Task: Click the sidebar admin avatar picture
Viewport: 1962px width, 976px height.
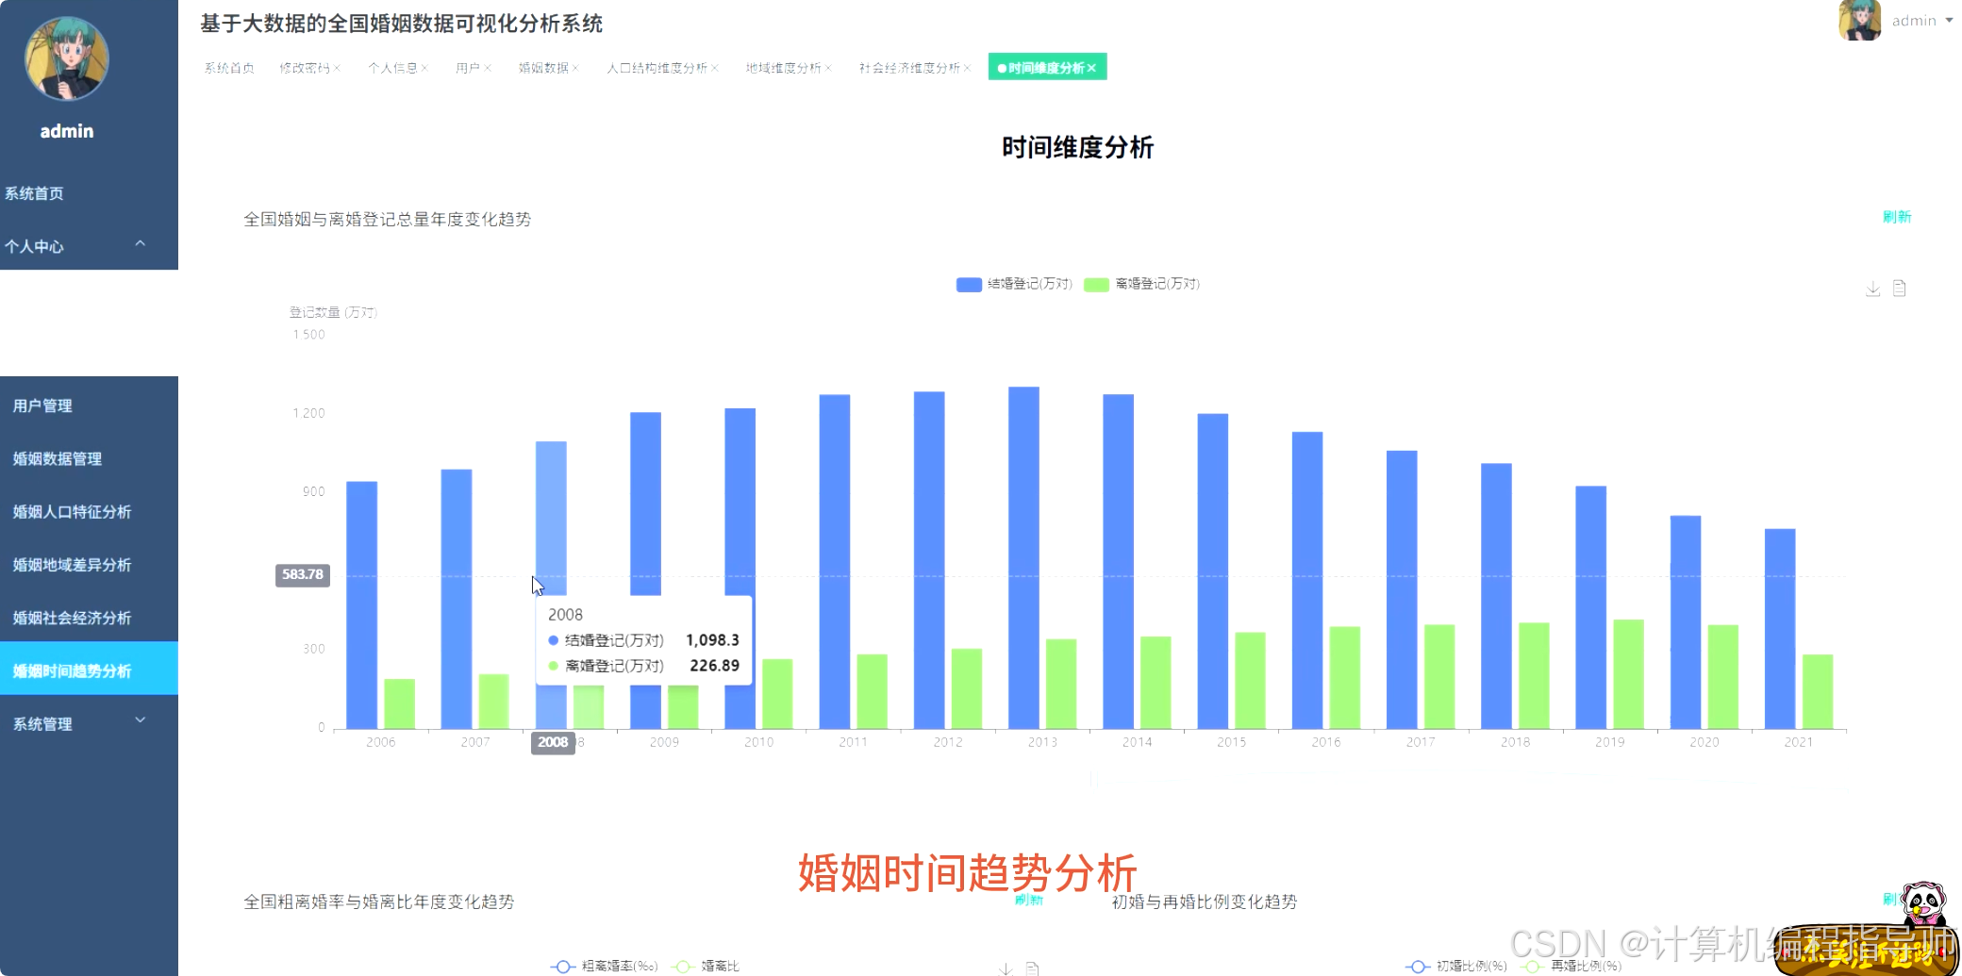Action: [x=67, y=58]
